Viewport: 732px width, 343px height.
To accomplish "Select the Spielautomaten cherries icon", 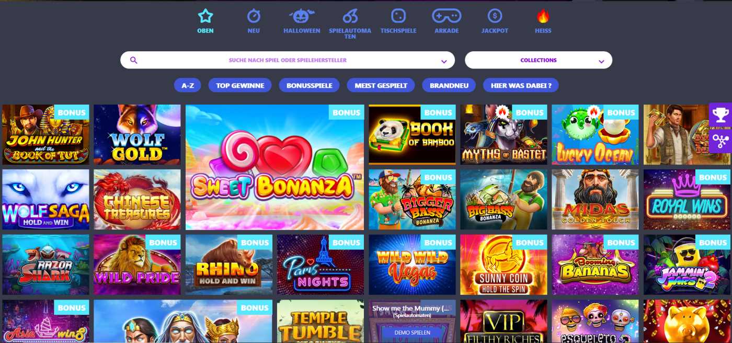I will point(350,16).
